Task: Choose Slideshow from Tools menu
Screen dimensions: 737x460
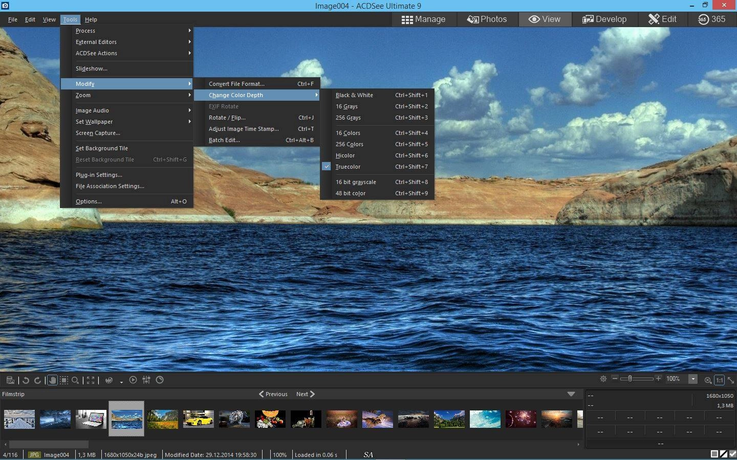Action: pyautogui.click(x=126, y=68)
